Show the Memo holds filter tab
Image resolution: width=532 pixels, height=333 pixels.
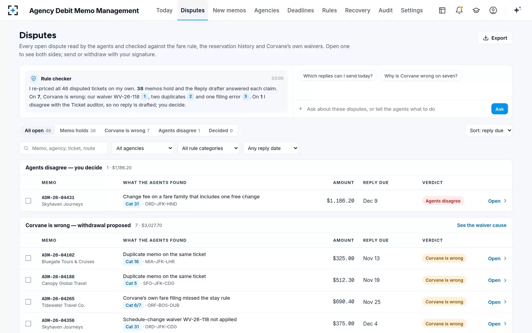pos(78,131)
